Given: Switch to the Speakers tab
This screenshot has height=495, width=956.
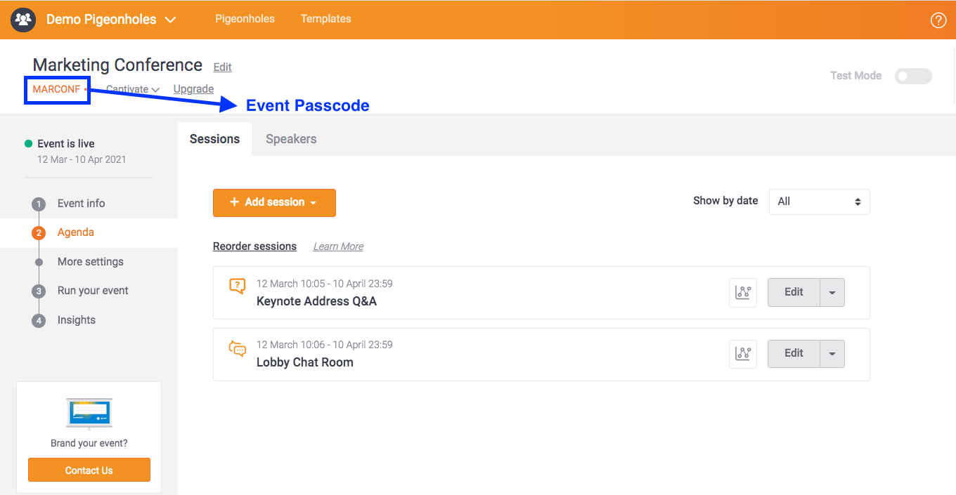Looking at the screenshot, I should coord(291,139).
